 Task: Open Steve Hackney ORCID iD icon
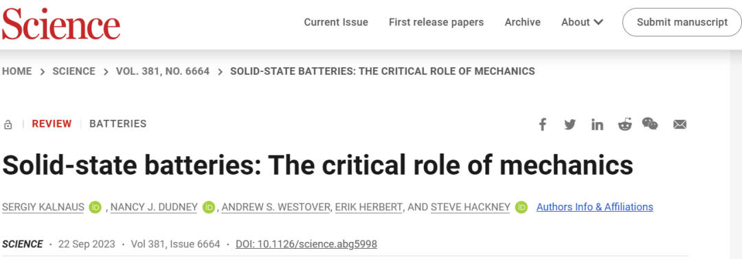click(521, 207)
